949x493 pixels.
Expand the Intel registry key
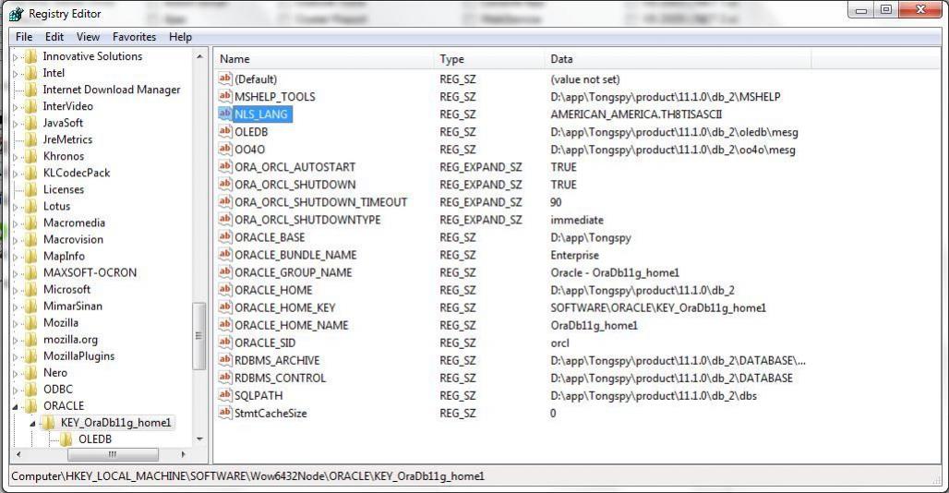click(x=16, y=73)
